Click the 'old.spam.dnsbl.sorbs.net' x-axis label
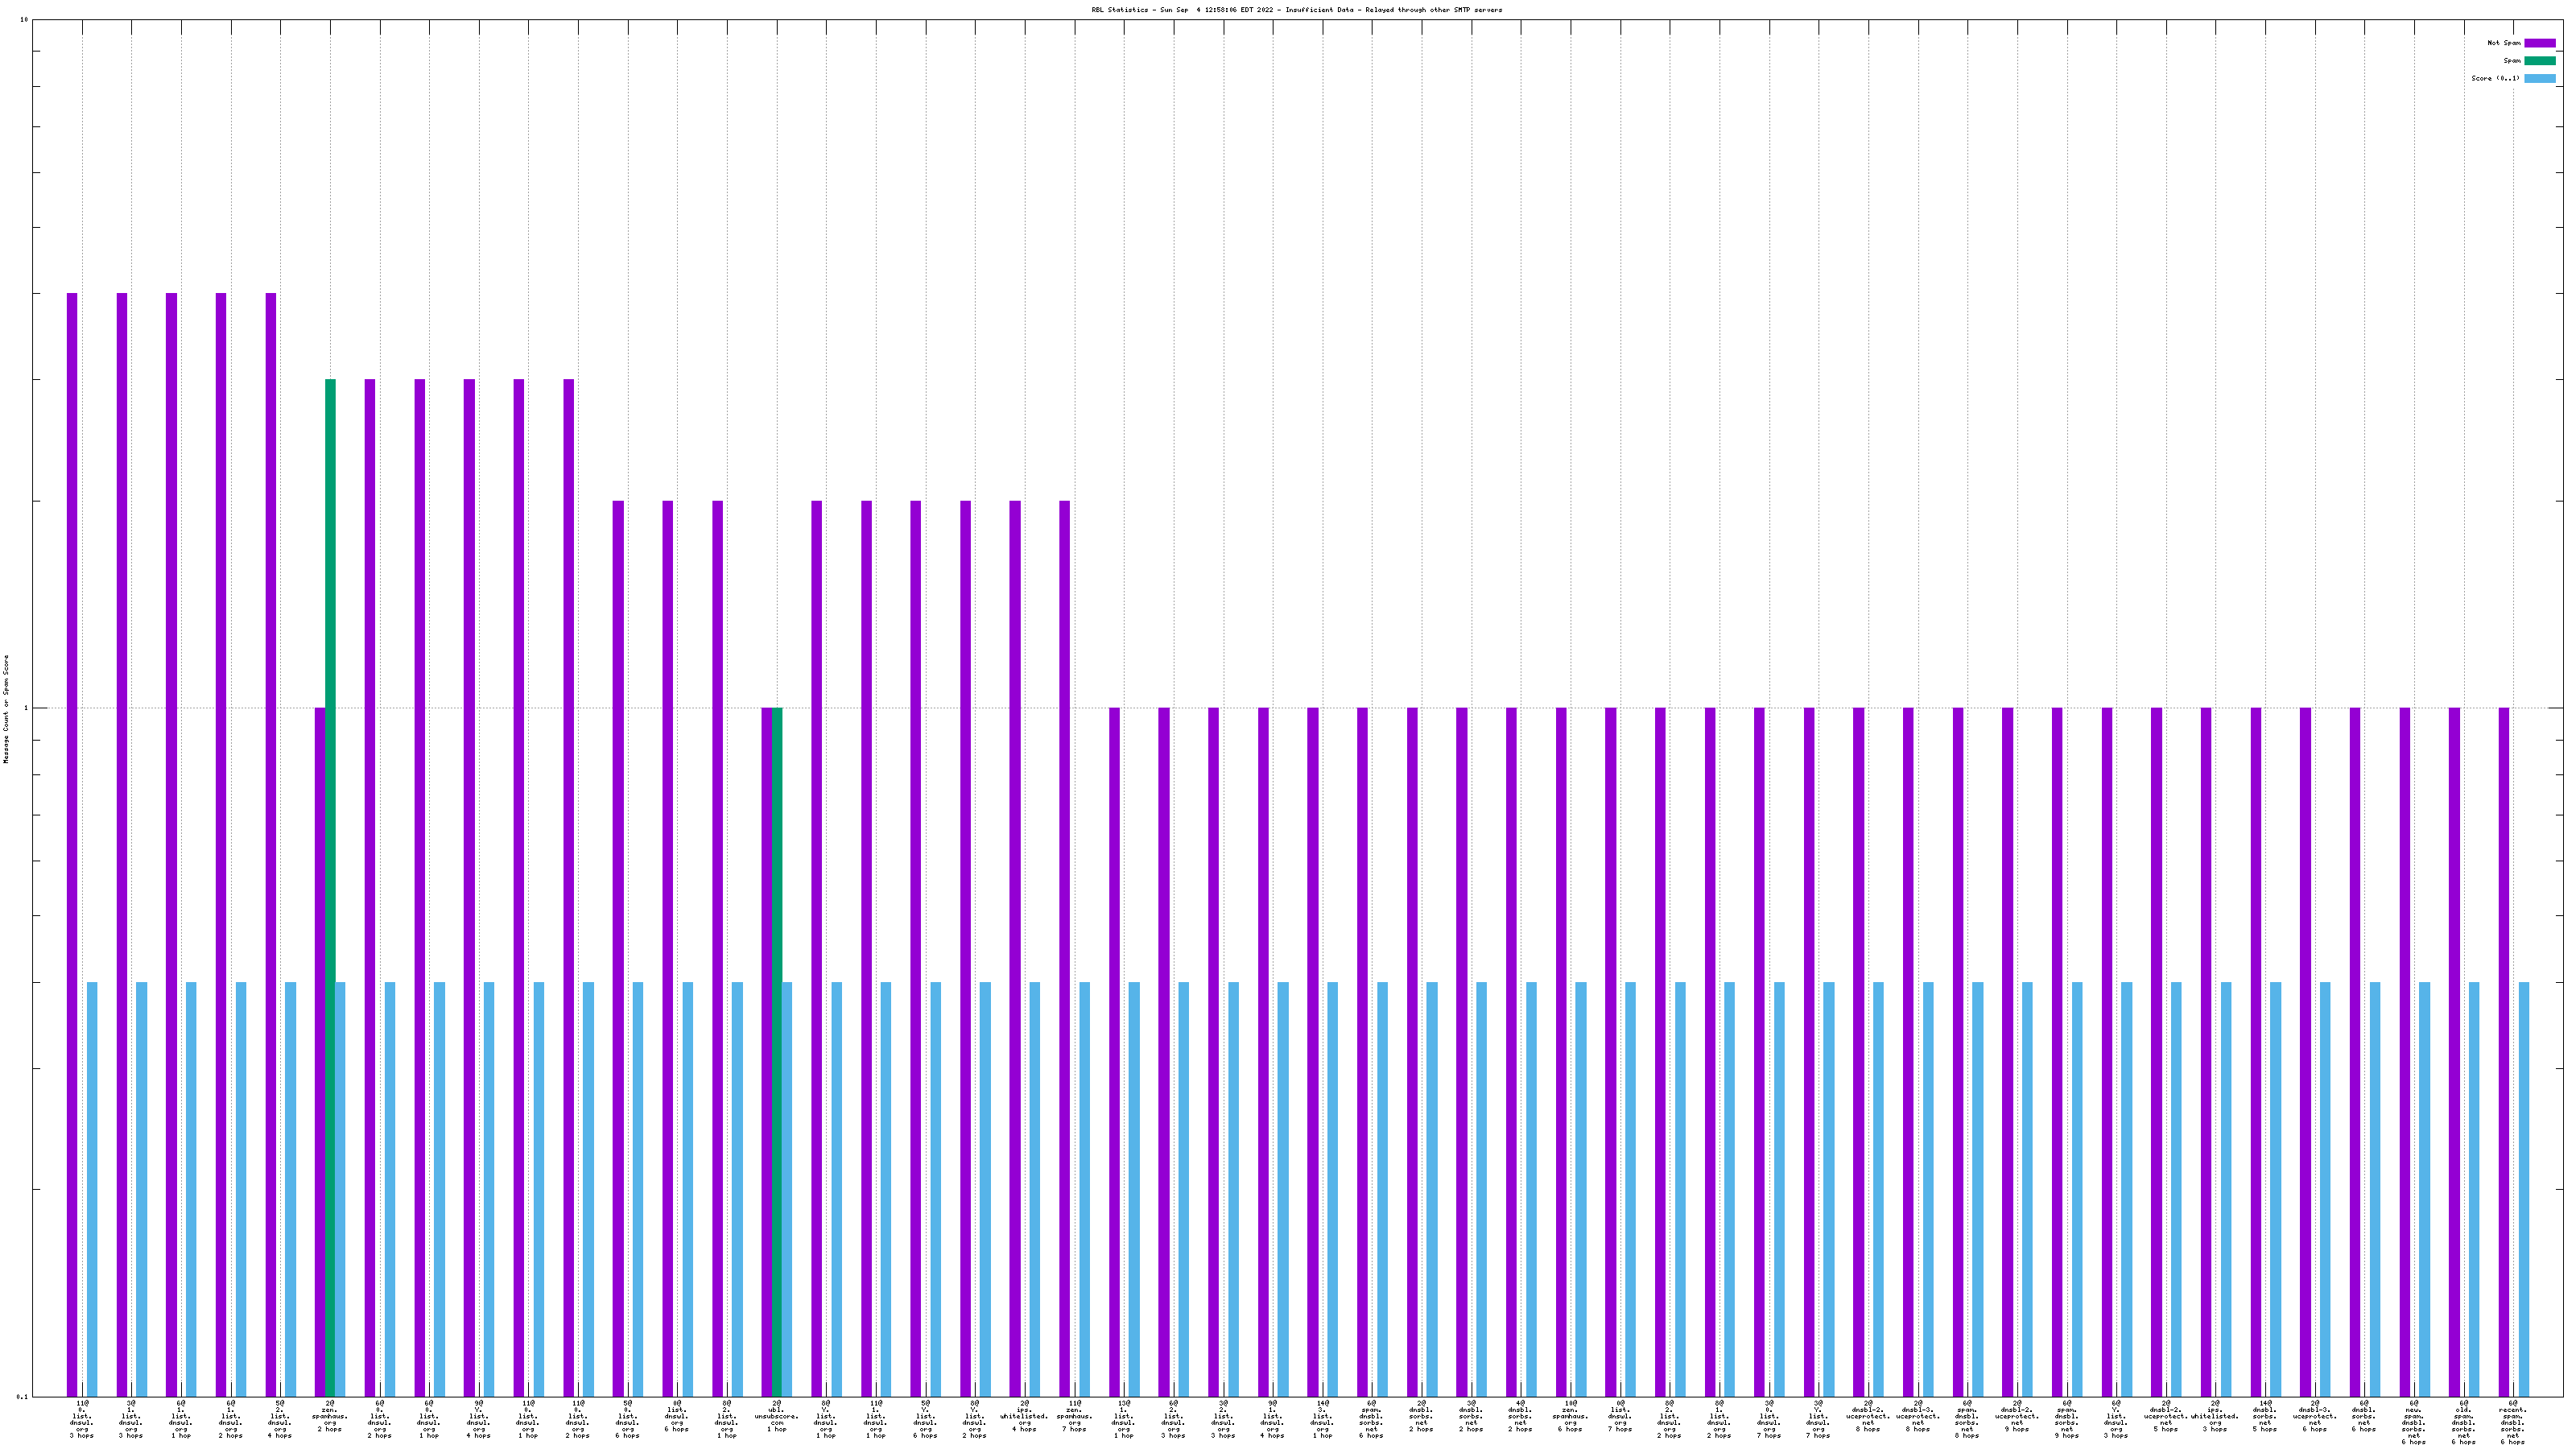 [x=2463, y=1423]
